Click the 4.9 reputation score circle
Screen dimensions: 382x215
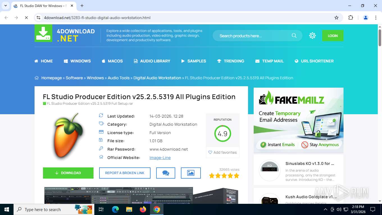pos(222,134)
